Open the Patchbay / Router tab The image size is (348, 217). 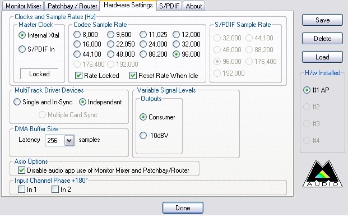coord(72,6)
